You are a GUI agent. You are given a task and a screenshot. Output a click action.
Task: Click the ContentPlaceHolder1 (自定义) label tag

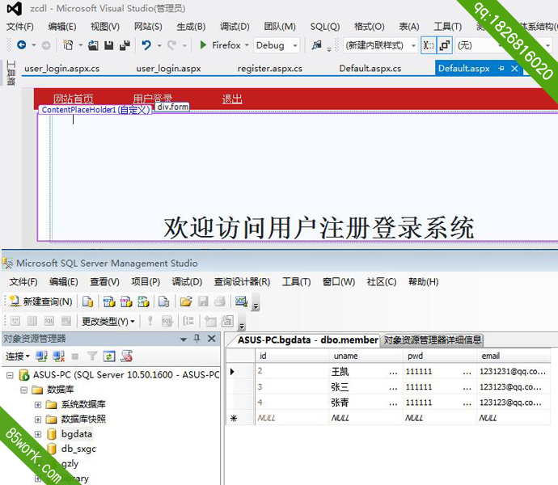(x=95, y=110)
